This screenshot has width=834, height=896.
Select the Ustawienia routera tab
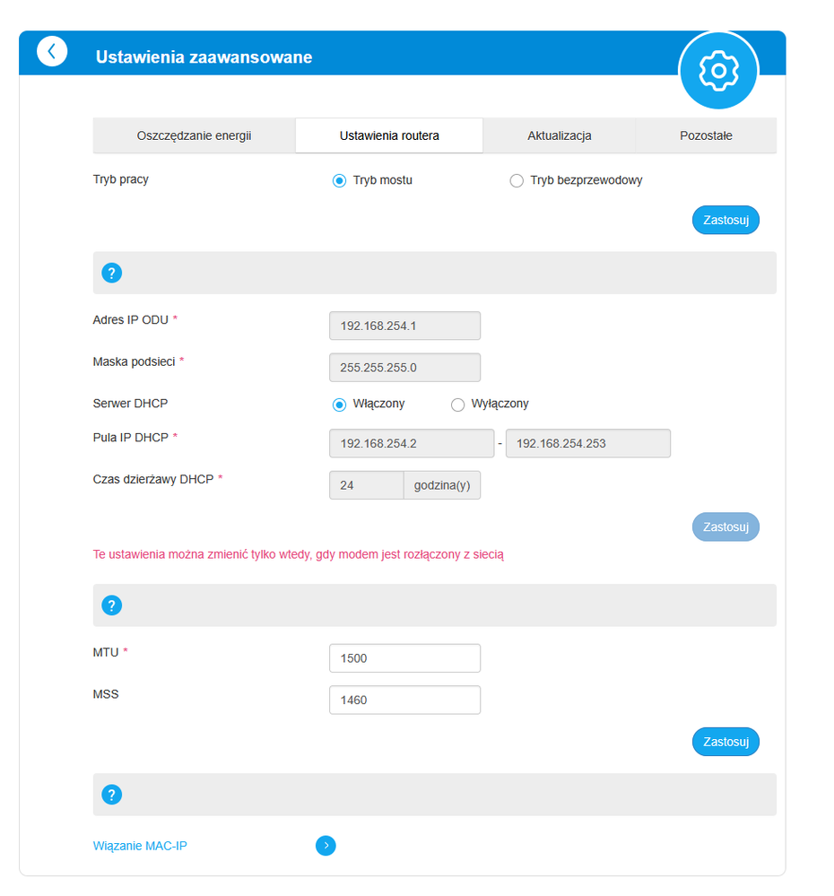[x=389, y=136]
